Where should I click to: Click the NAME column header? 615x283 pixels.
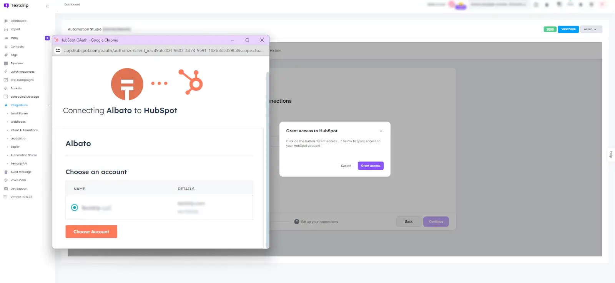click(x=79, y=189)
